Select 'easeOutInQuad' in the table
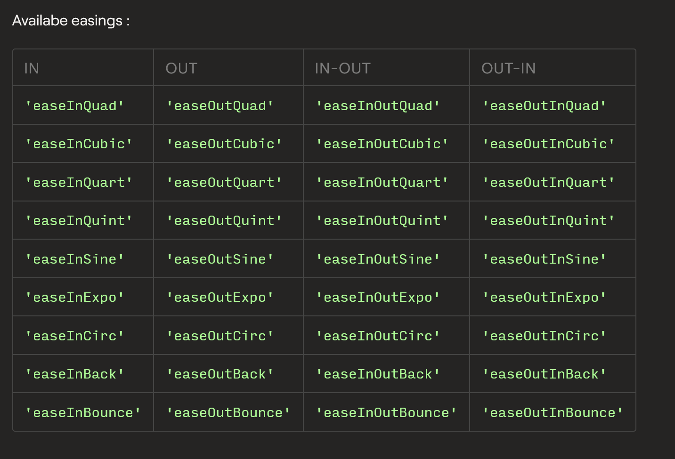Viewport: 675px width, 459px height. coord(544,105)
